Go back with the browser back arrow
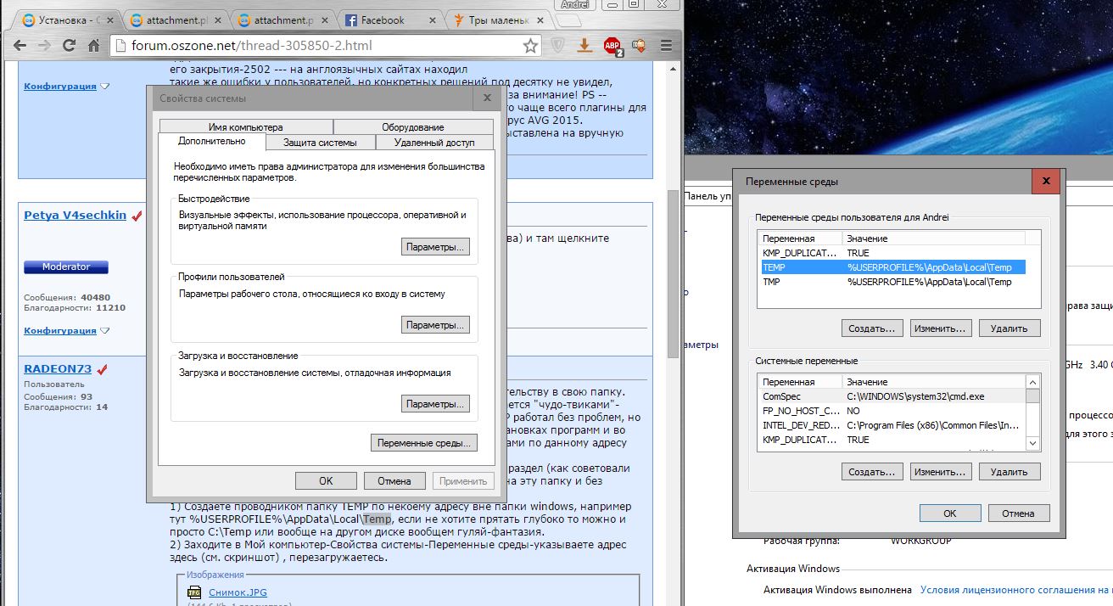The image size is (1113, 606). (x=19, y=45)
